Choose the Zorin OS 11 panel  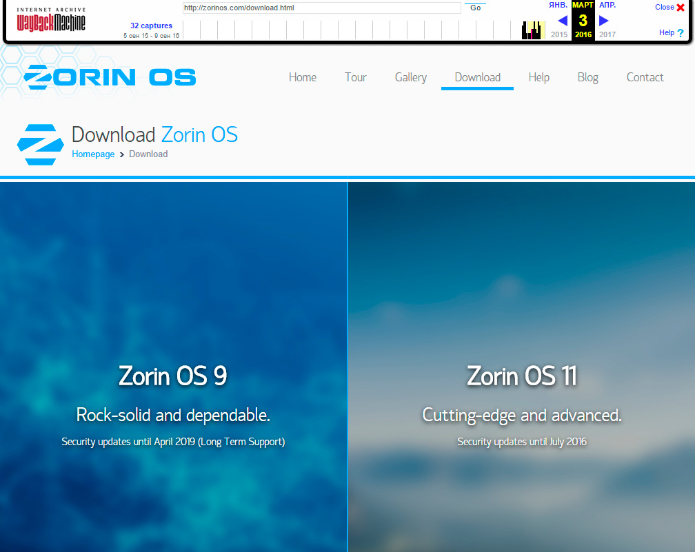[x=522, y=367]
